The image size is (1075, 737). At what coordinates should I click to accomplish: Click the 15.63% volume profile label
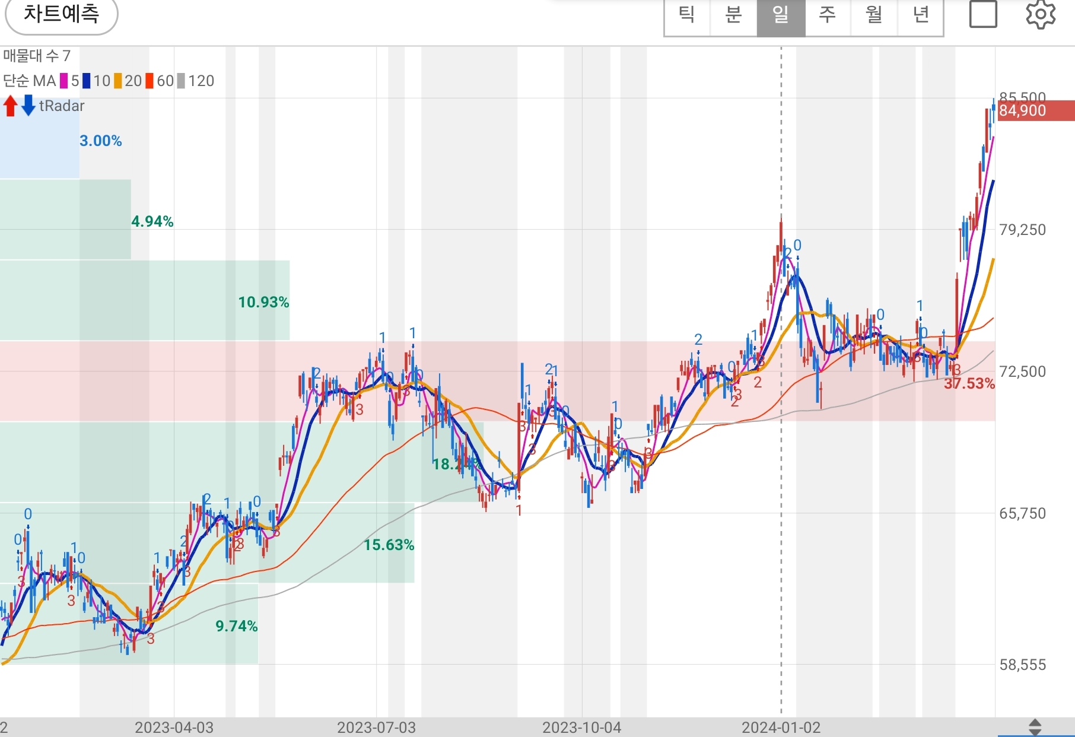389,545
